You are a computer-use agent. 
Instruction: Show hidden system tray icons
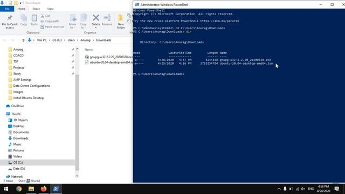[x=279, y=189]
